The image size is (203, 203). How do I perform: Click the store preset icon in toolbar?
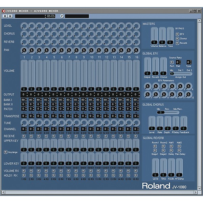tap(49, 16)
